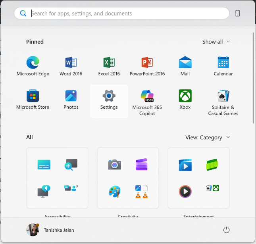
Task: Open Settings from pinned apps
Action: pos(109,101)
